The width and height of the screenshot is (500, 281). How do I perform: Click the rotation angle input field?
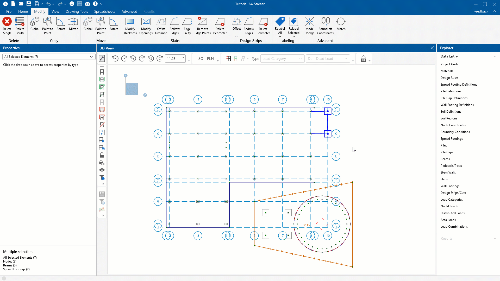pos(173,59)
